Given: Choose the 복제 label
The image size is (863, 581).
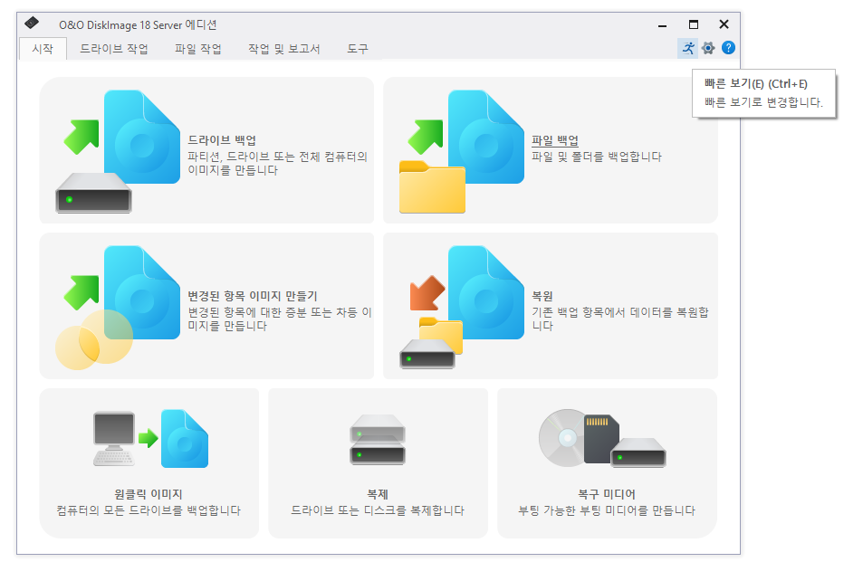Looking at the screenshot, I should click(x=378, y=494).
